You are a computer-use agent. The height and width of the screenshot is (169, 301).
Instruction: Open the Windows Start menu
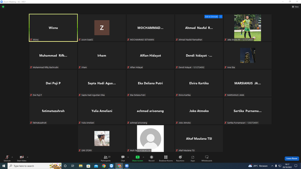click(4, 166)
